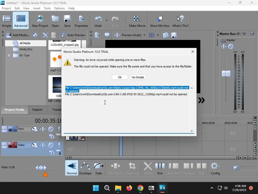The height and width of the screenshot is (194, 258).
Task: Open Track FX for Text track
Action: point(43,129)
